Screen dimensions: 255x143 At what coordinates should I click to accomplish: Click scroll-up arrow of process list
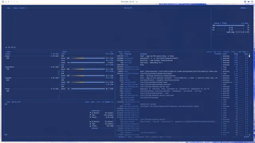249,54
